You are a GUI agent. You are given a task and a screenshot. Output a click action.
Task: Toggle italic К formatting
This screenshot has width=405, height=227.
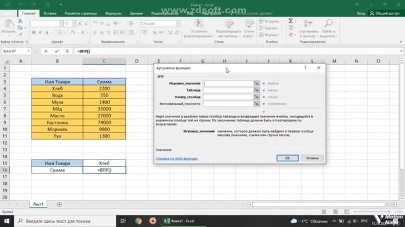click(40, 32)
